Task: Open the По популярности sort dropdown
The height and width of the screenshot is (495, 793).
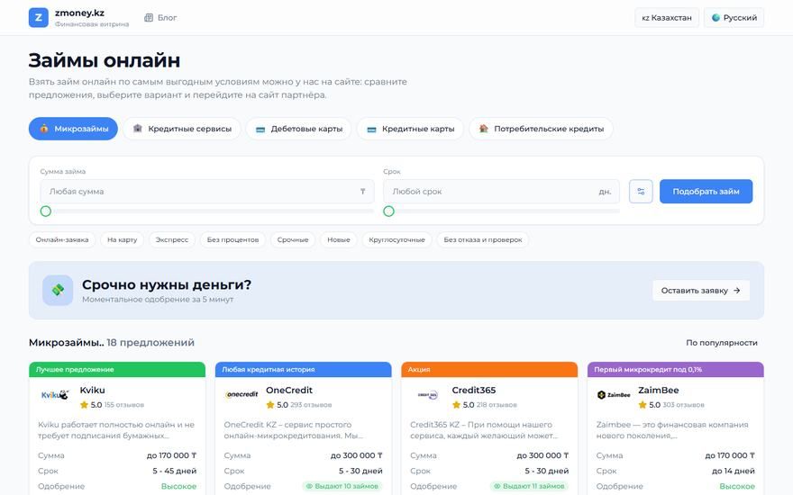Action: coord(721,343)
